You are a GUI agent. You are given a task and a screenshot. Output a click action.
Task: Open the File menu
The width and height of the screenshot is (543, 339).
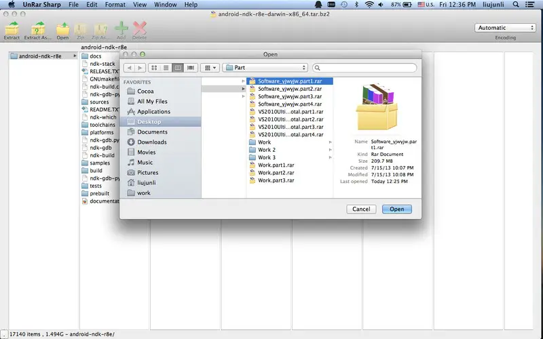pyautogui.click(x=73, y=5)
